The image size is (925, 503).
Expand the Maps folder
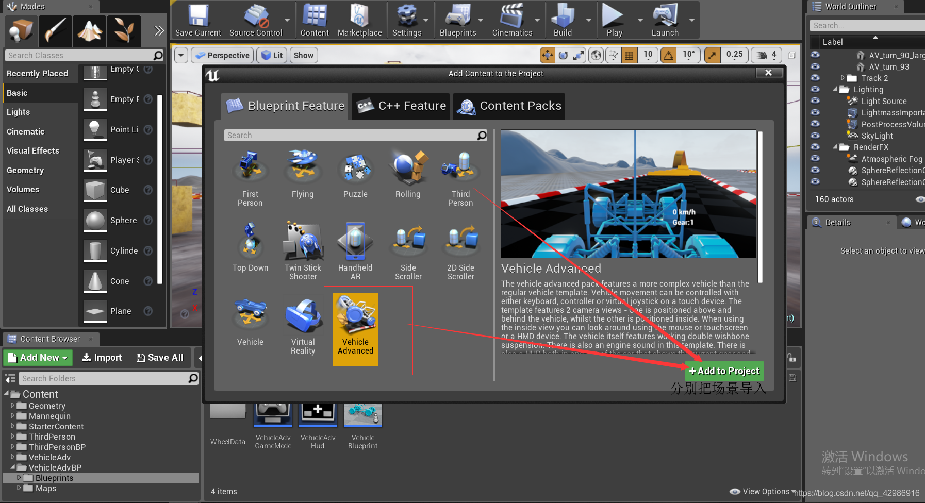click(x=20, y=488)
